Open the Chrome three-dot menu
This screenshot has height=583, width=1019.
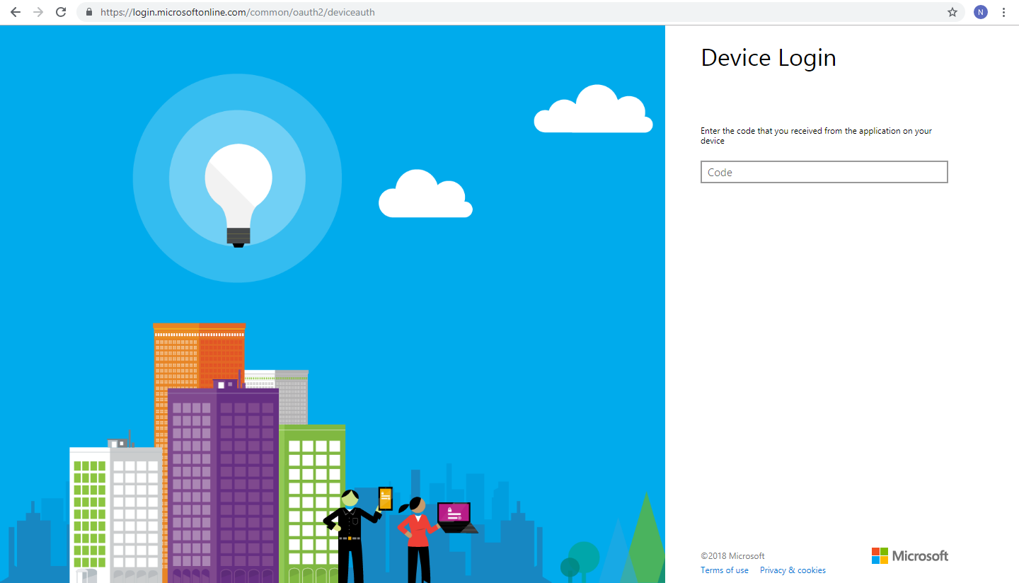tap(1004, 12)
